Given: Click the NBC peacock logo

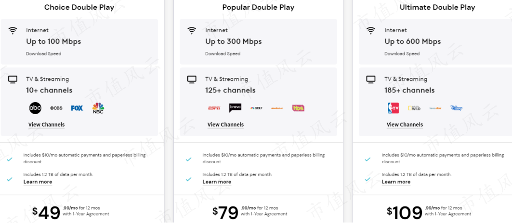Looking at the screenshot, I should (x=98, y=107).
